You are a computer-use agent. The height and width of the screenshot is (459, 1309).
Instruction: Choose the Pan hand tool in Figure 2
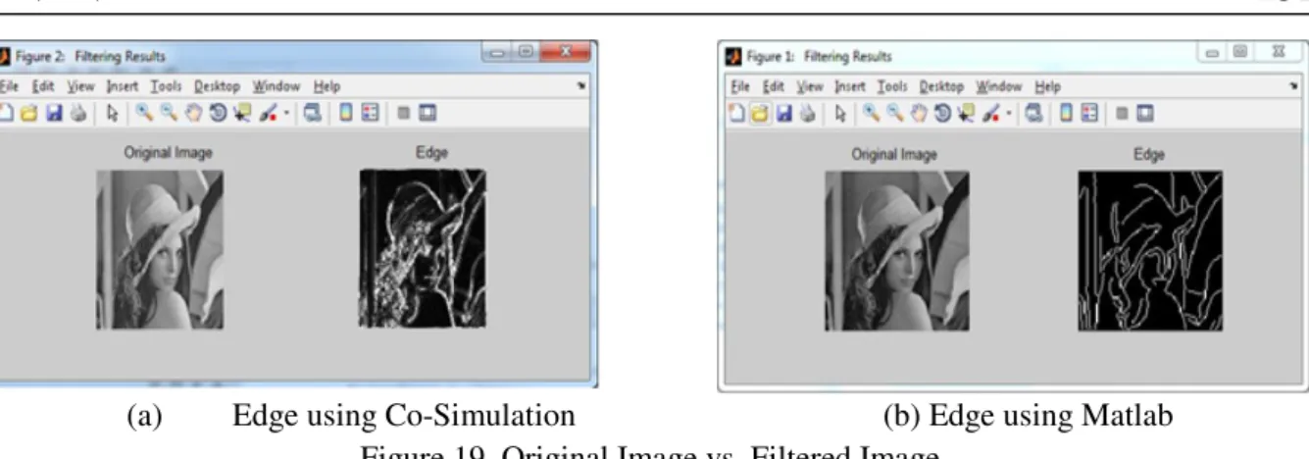coord(194,113)
